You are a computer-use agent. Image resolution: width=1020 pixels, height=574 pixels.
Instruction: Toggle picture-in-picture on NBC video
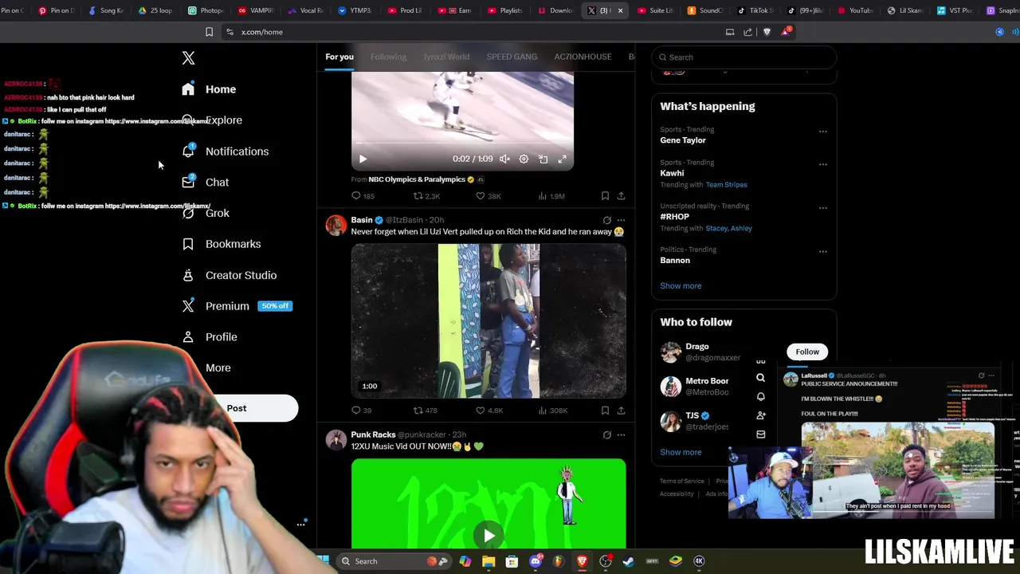pos(543,159)
